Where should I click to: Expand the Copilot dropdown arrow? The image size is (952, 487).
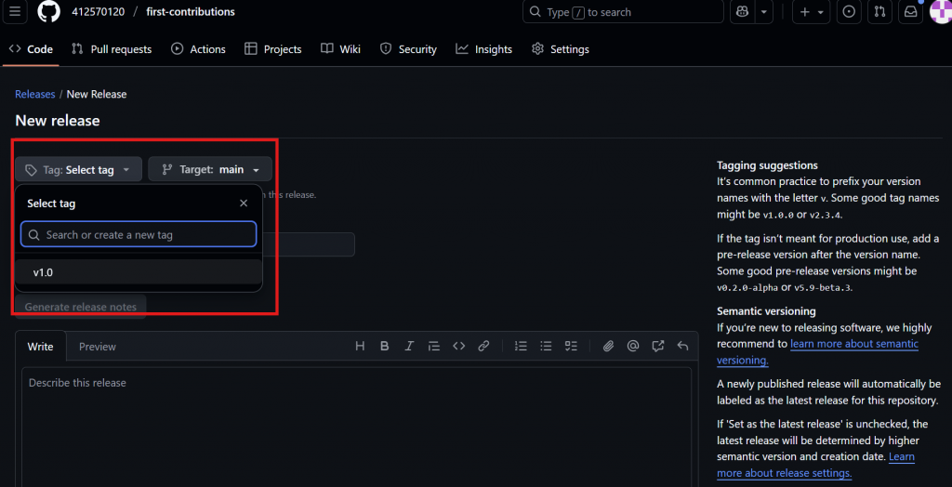pyautogui.click(x=764, y=11)
